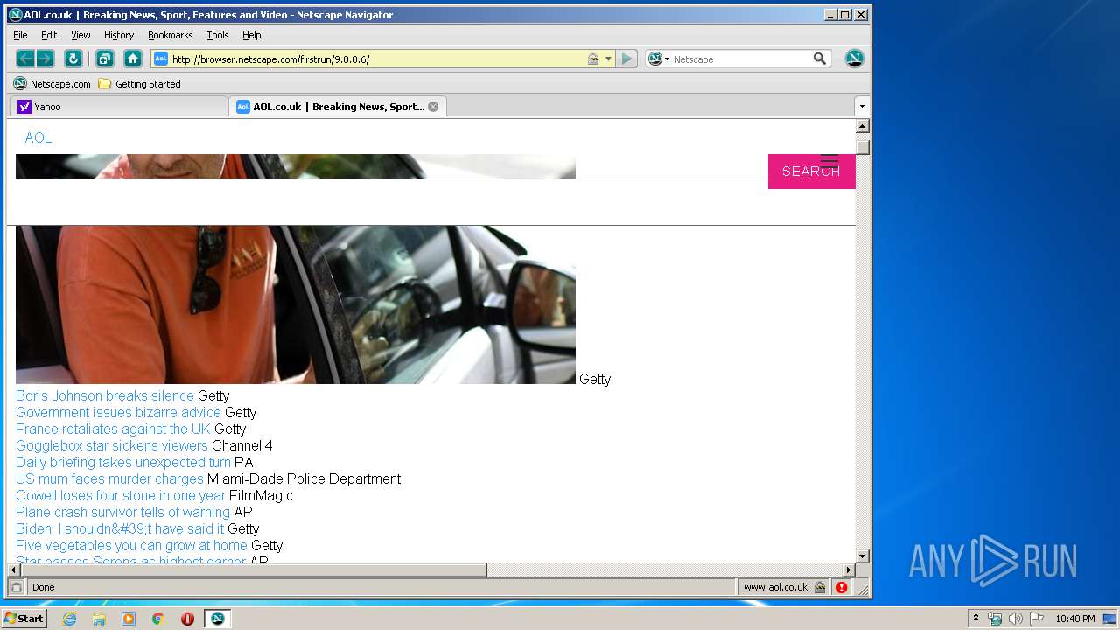Open the Help menu

252,35
